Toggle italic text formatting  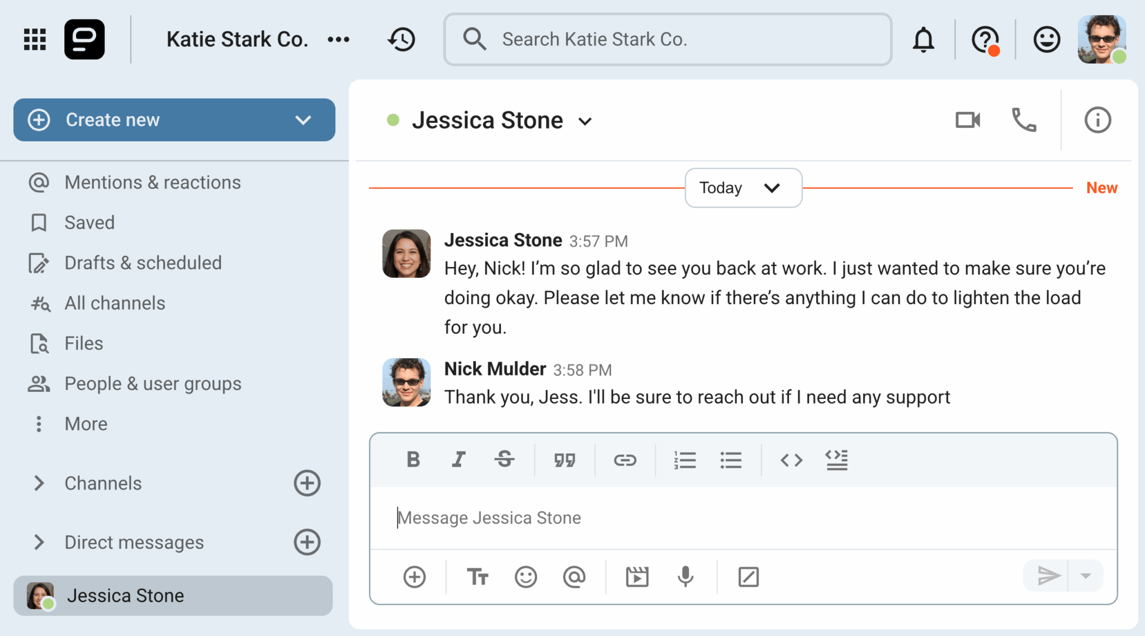458,460
